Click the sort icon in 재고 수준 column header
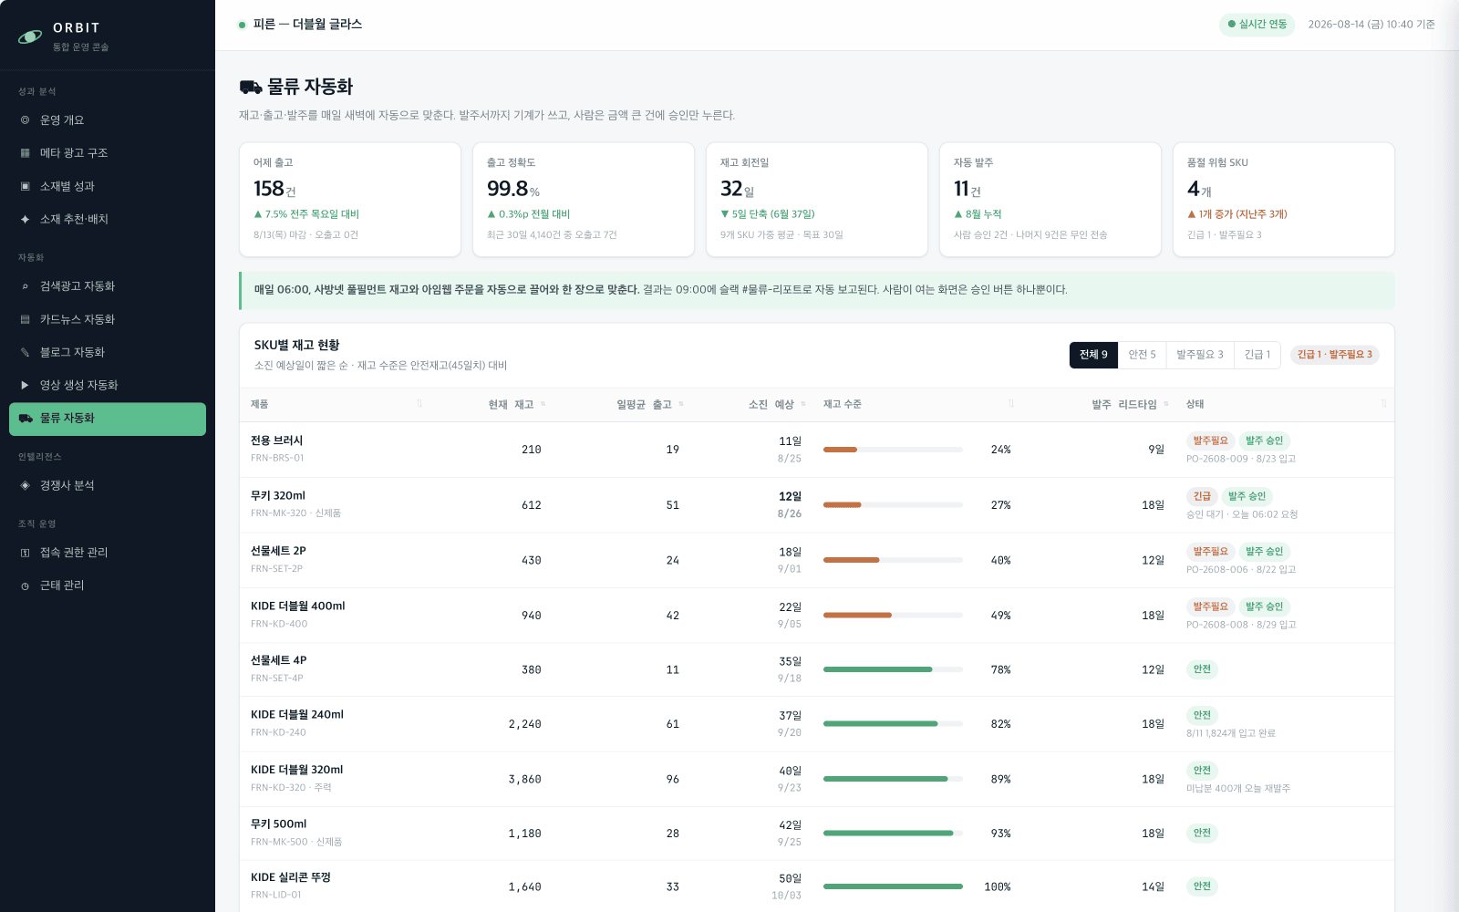The width and height of the screenshot is (1459, 912). pyautogui.click(x=1011, y=404)
